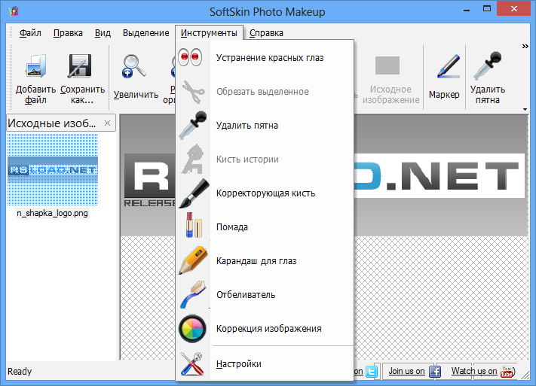This screenshot has height=386, width=536.
Task: Open the Вид menu
Action: point(103,33)
